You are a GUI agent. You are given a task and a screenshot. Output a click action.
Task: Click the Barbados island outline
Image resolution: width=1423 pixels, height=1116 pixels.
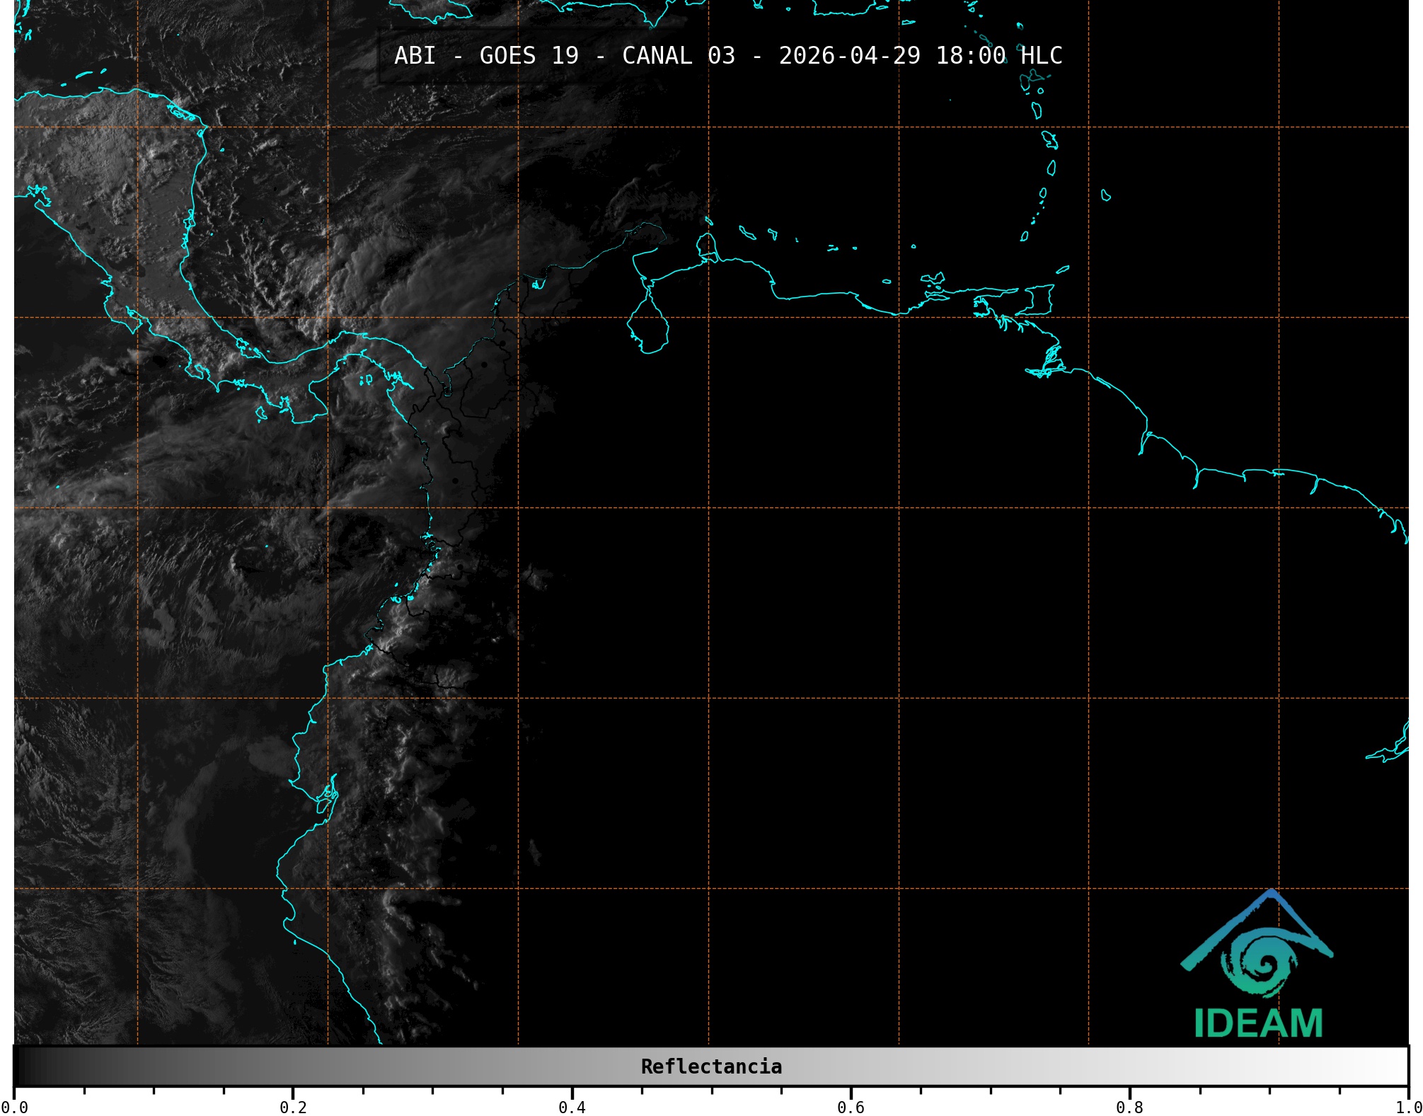pyautogui.click(x=1105, y=195)
